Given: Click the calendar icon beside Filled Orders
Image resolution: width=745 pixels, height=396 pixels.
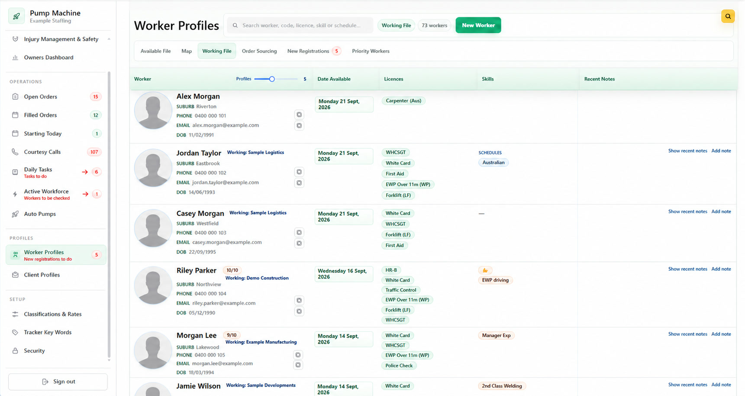Looking at the screenshot, I should click(x=15, y=115).
